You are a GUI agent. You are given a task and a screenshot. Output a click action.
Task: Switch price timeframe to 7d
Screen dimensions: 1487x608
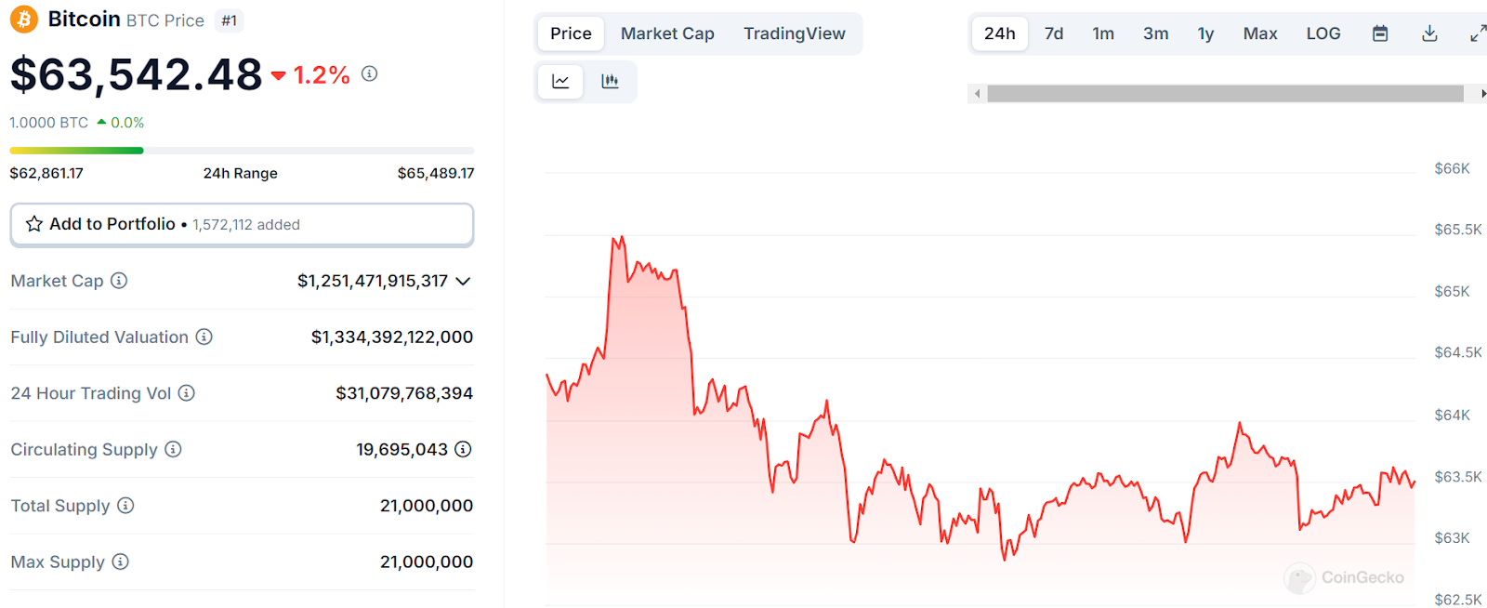click(x=1053, y=33)
